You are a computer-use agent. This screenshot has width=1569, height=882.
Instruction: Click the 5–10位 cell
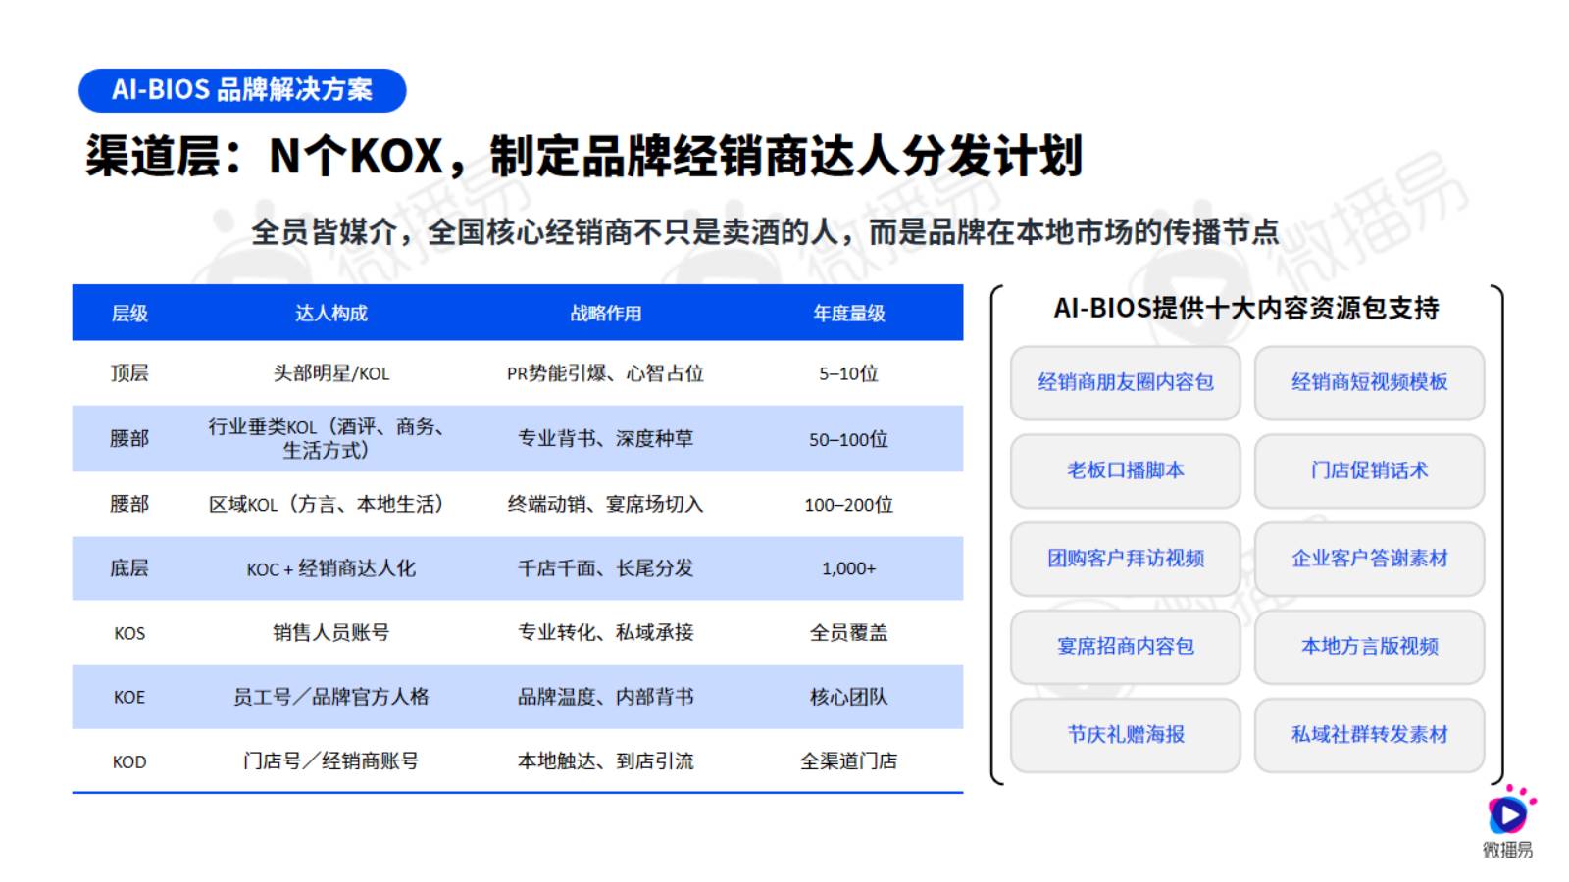tap(849, 373)
